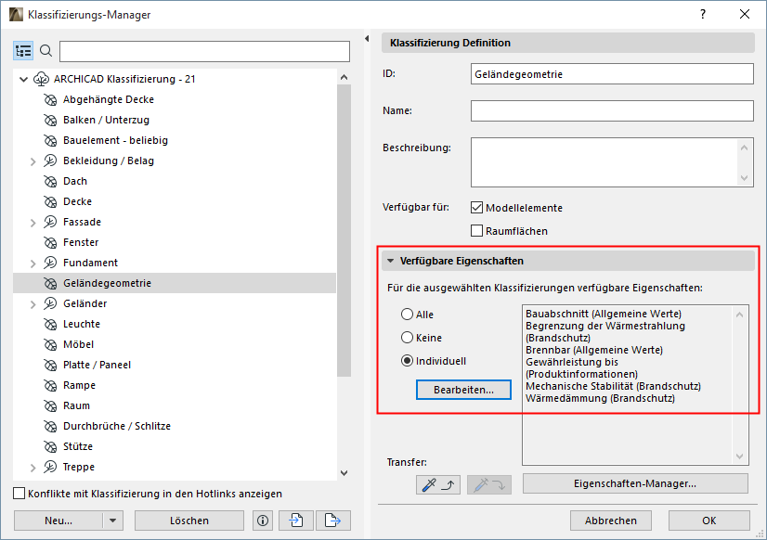Select Wärmedämmung (Brandschutz) in properties list

pos(600,398)
